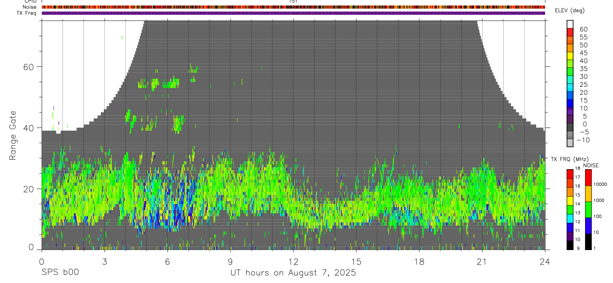Select light gray ELEV swatch below -10

tap(570, 143)
